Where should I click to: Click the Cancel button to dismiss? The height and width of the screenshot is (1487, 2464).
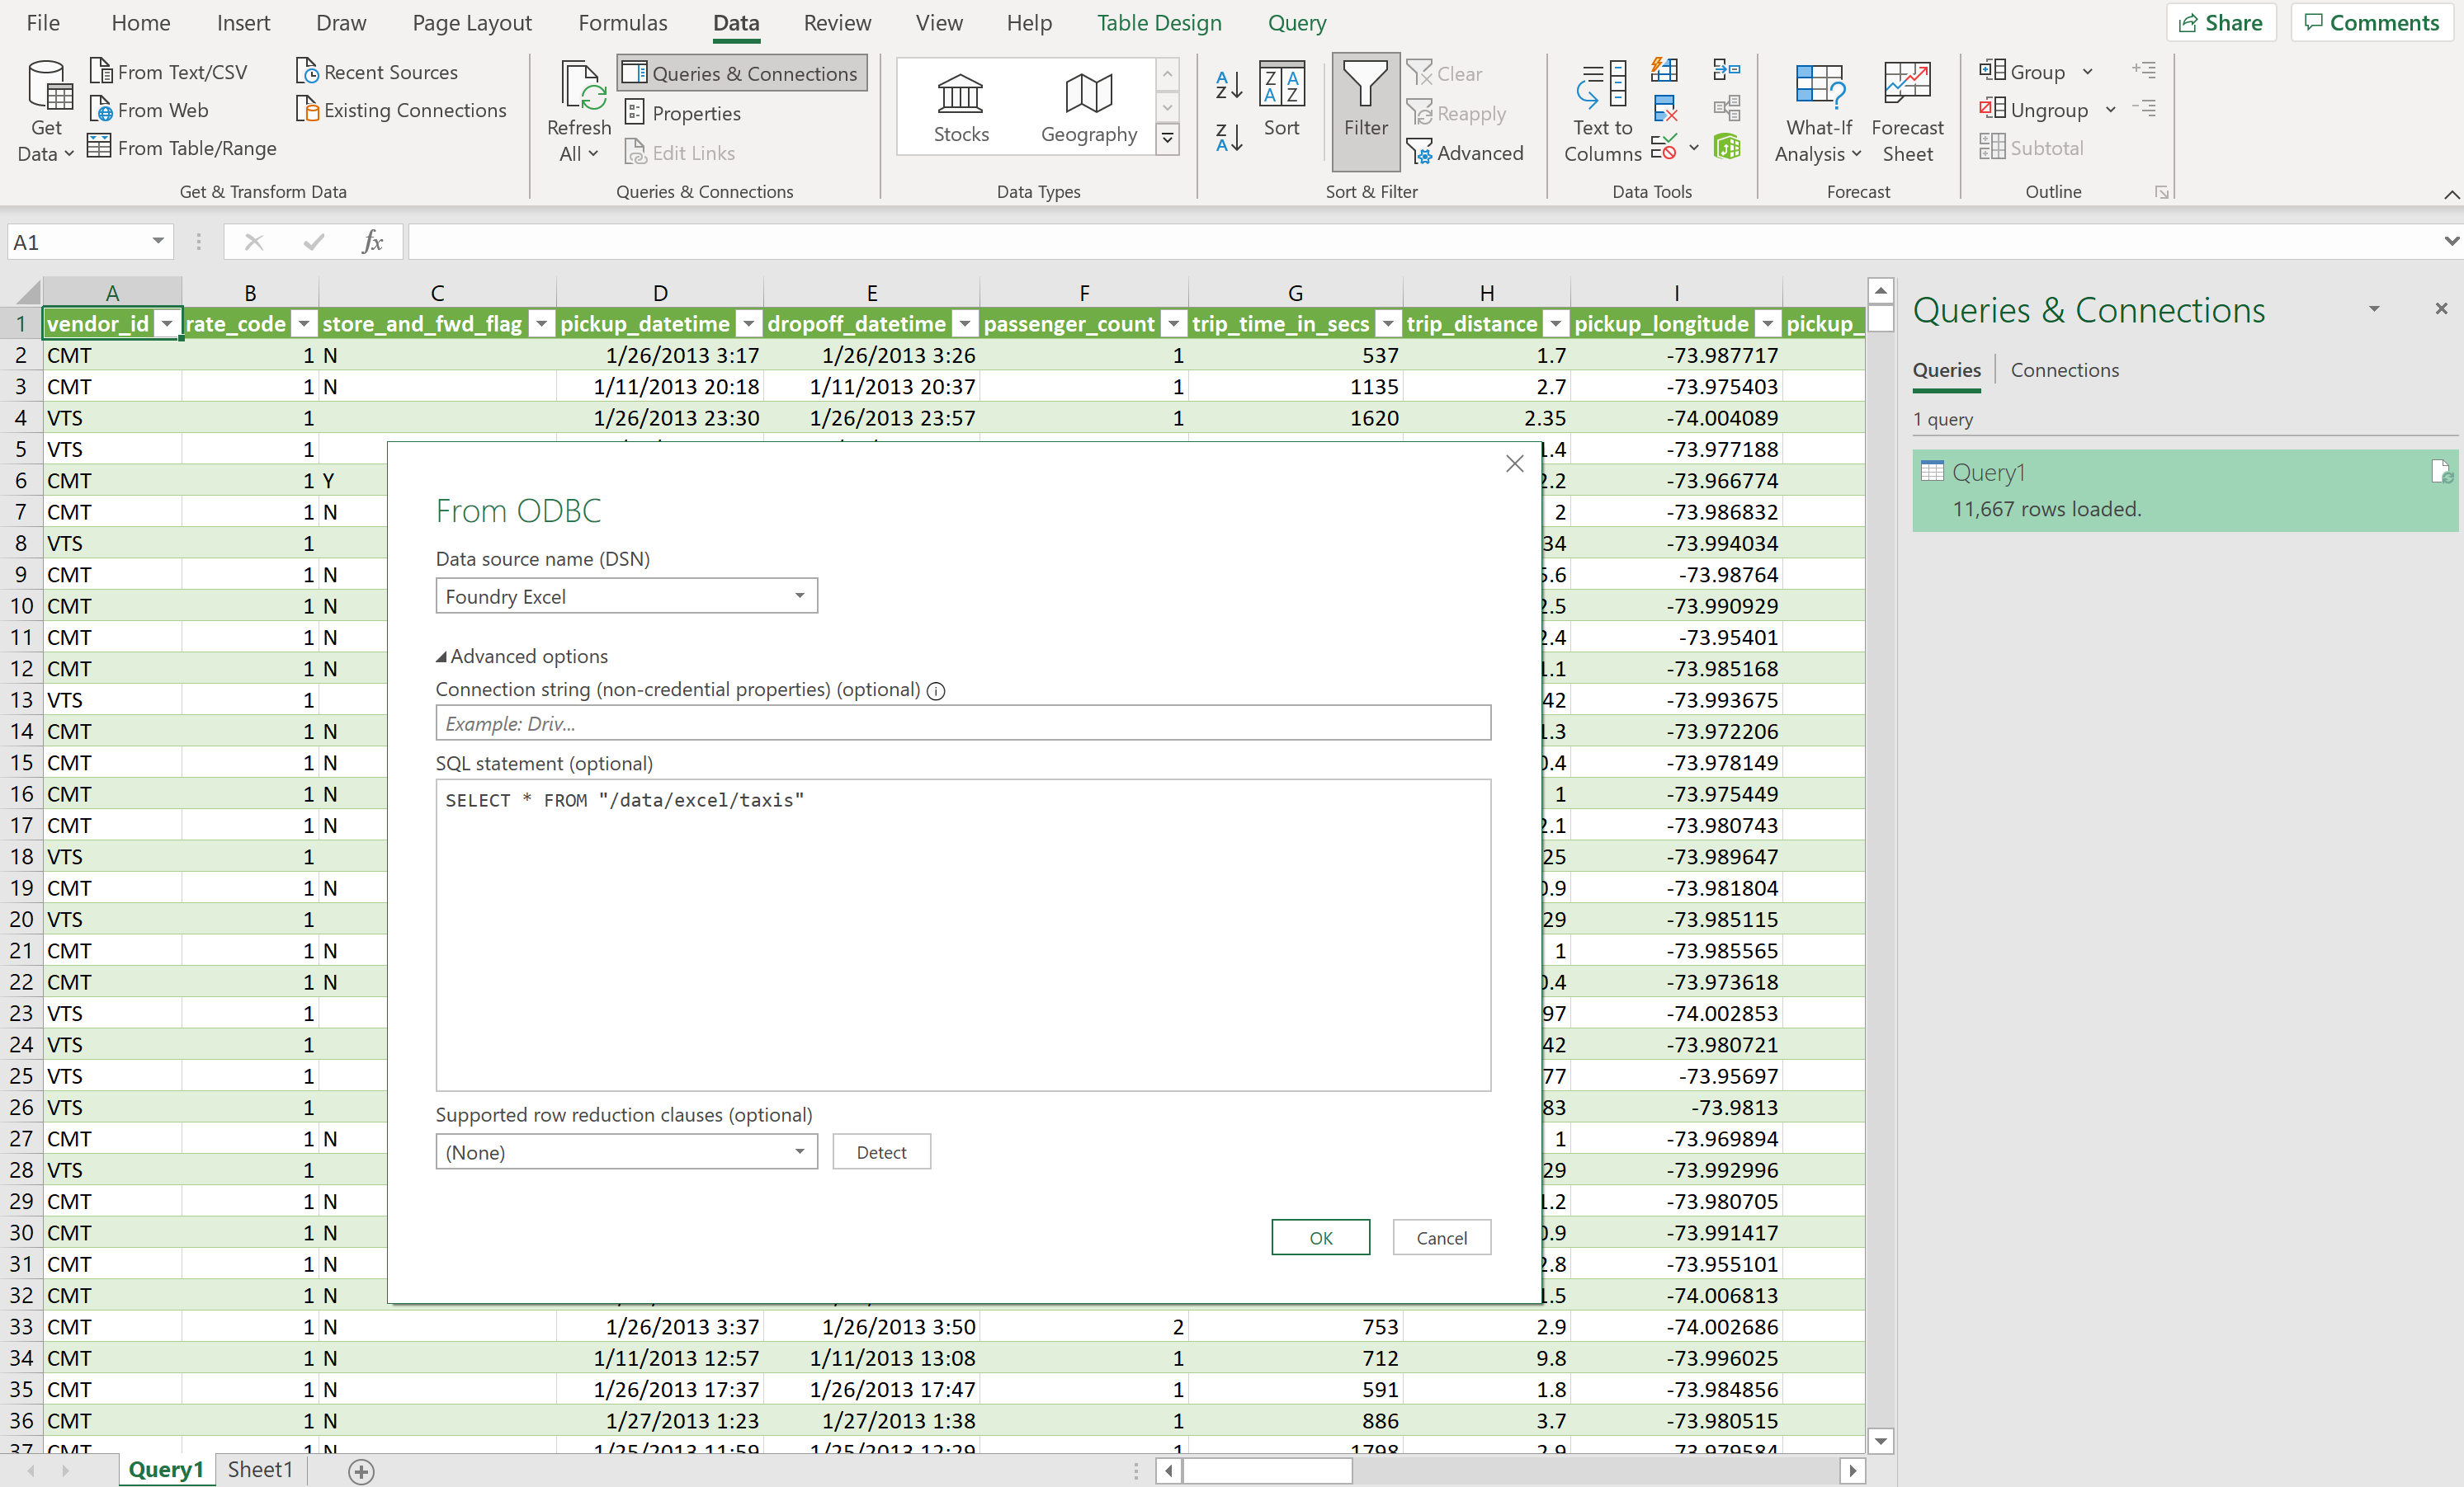1442,1237
